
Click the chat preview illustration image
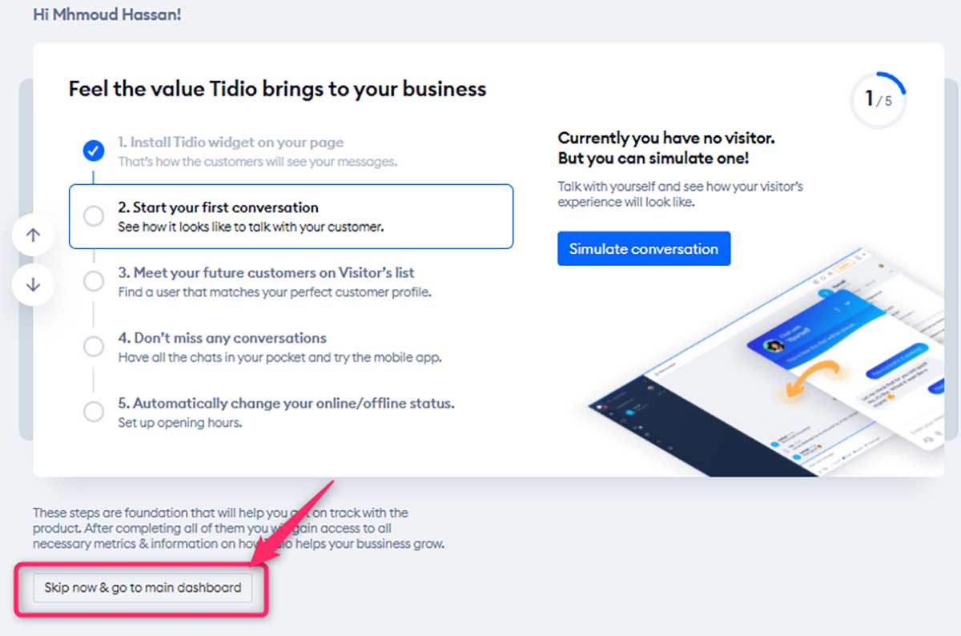[765, 360]
